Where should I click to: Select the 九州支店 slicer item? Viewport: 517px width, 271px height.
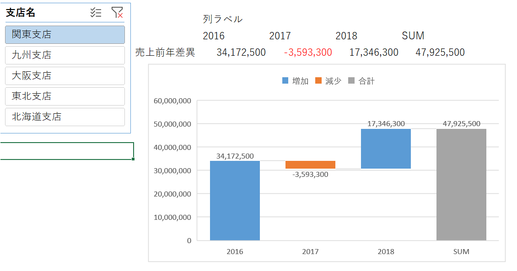(x=65, y=55)
